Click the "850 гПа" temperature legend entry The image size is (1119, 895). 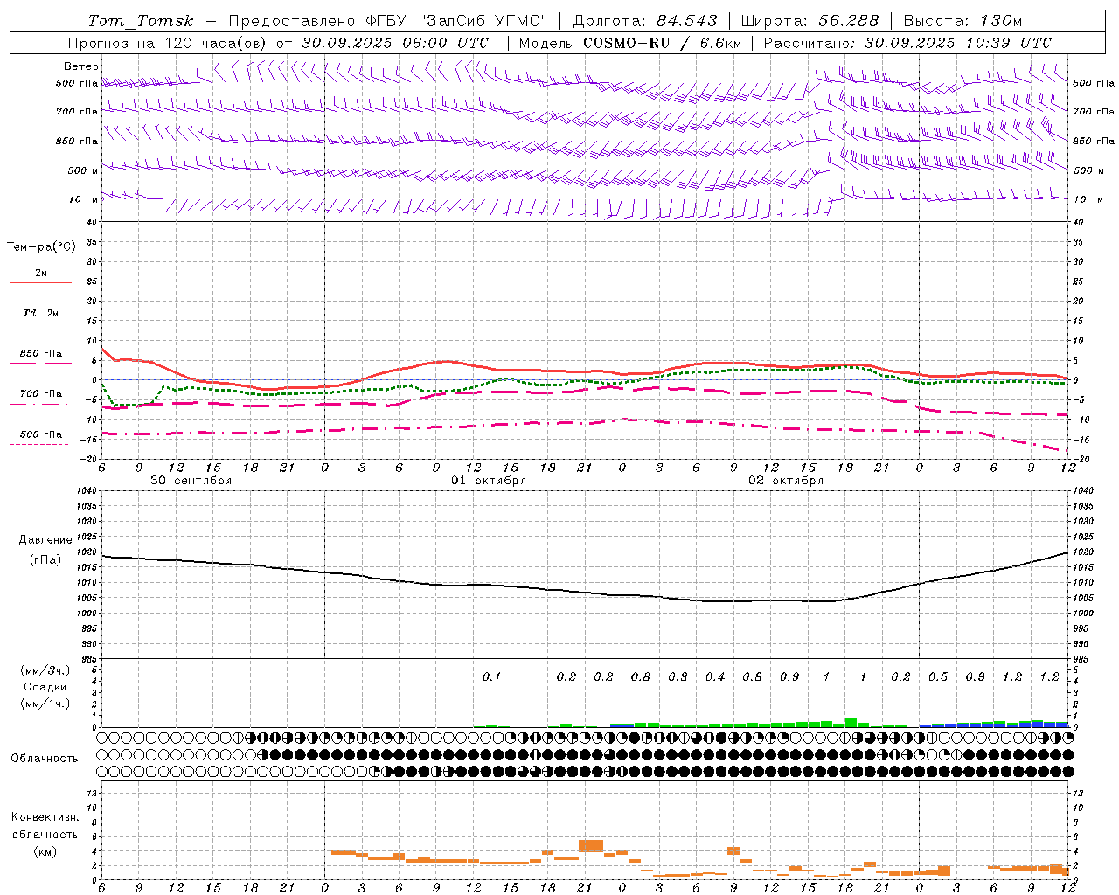(40, 353)
